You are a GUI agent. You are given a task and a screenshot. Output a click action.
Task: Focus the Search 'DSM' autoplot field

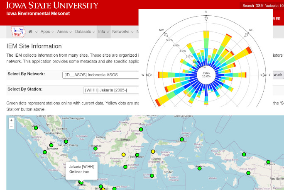(x=262, y=6)
